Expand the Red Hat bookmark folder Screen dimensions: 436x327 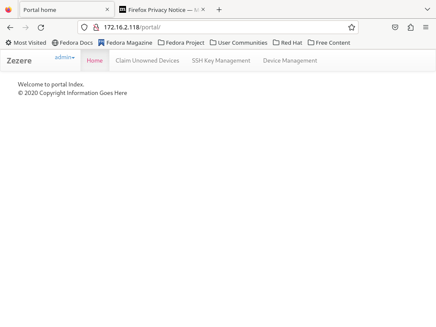click(x=287, y=43)
